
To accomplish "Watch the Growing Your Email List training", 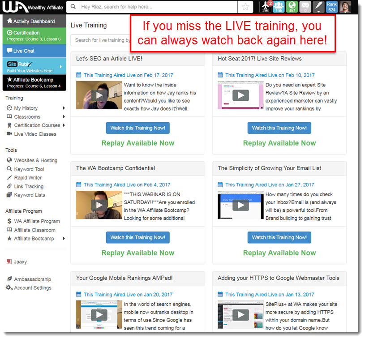I will pyautogui.click(x=279, y=237).
